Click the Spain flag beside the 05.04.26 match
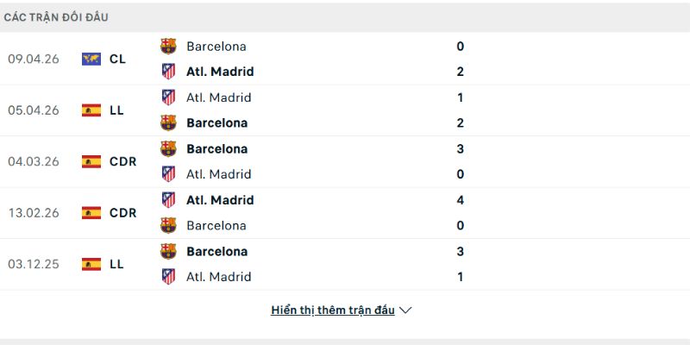 tap(91, 110)
